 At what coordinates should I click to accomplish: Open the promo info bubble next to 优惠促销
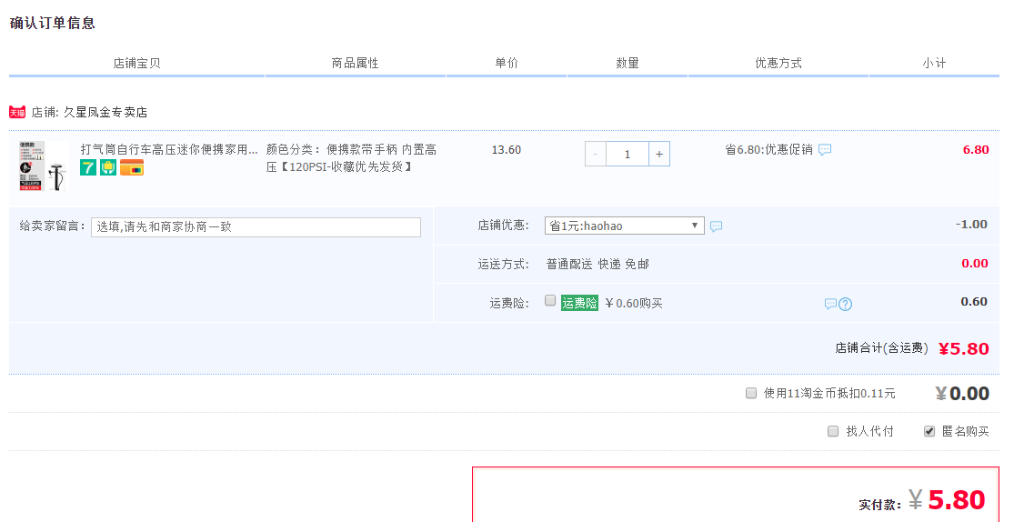825,150
